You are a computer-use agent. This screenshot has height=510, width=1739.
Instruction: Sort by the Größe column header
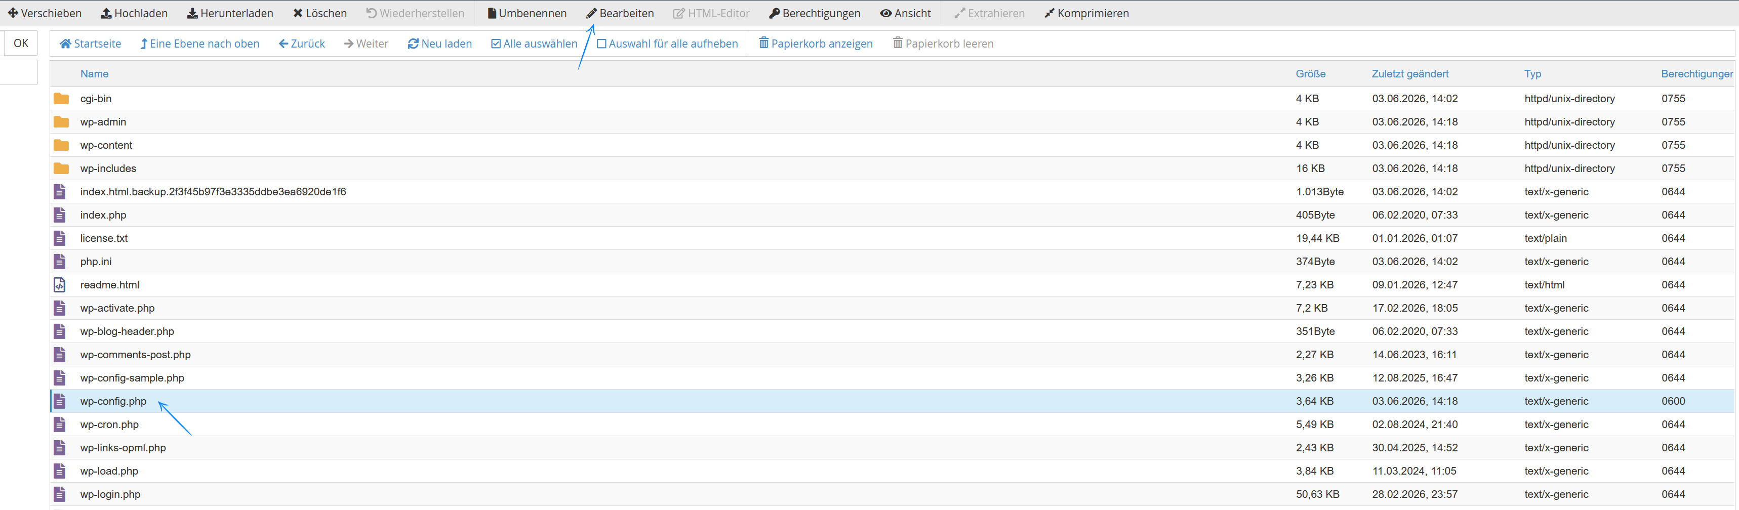click(x=1310, y=74)
